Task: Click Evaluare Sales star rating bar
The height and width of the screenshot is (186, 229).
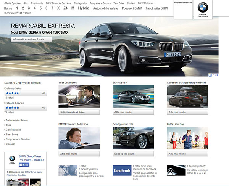Action: [x=26, y=93]
